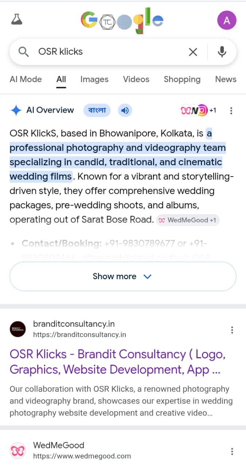Switch to the Images tab
The width and height of the screenshot is (246, 467).
(94, 79)
